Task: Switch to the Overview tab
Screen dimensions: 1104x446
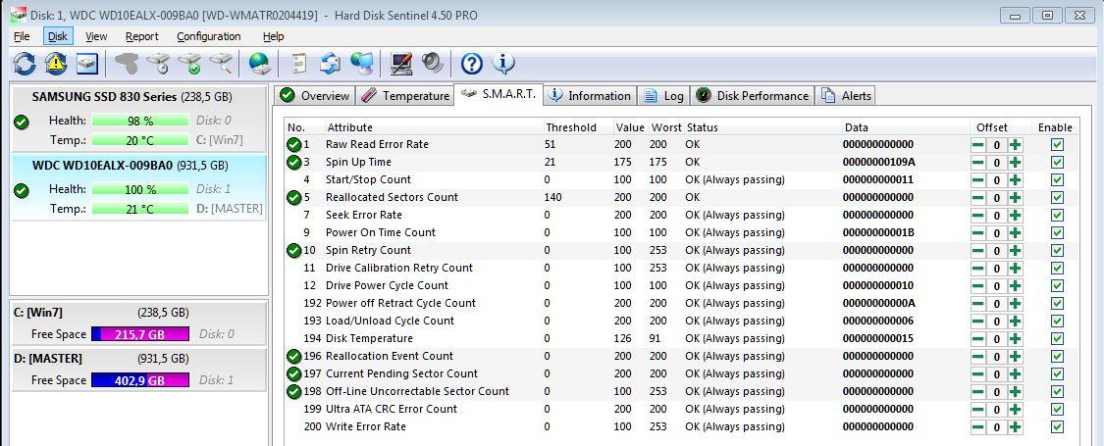Action: (x=314, y=96)
